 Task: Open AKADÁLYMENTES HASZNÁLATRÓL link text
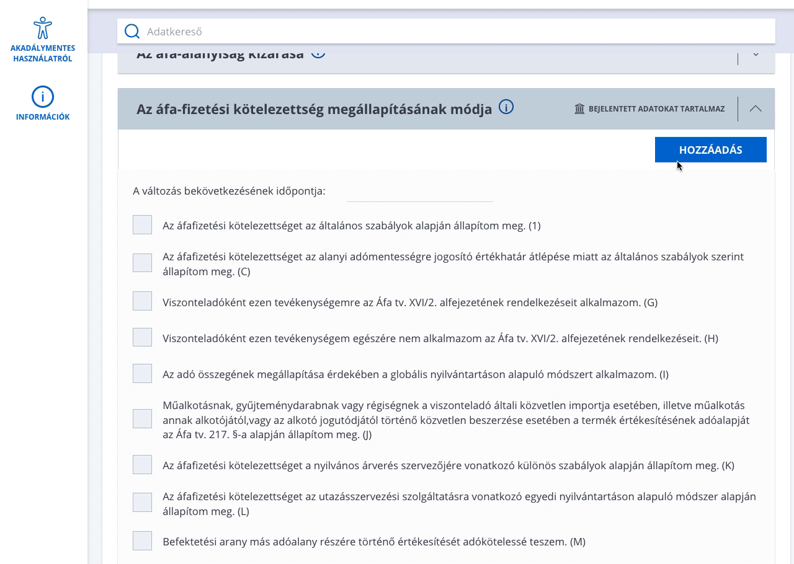(x=43, y=53)
